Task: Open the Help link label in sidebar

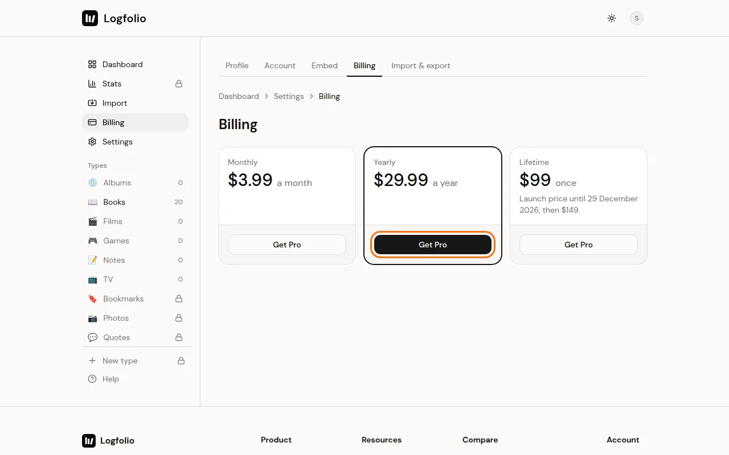Action: click(x=110, y=379)
